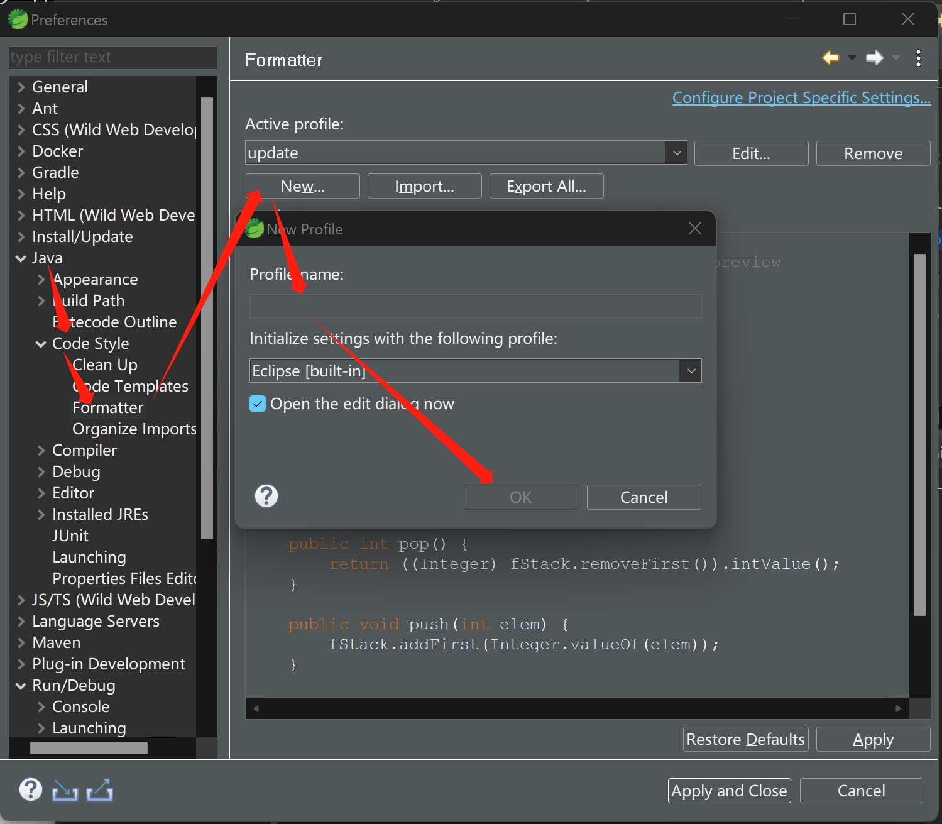Click Restore Defaults button
The image size is (942, 824).
(x=745, y=739)
